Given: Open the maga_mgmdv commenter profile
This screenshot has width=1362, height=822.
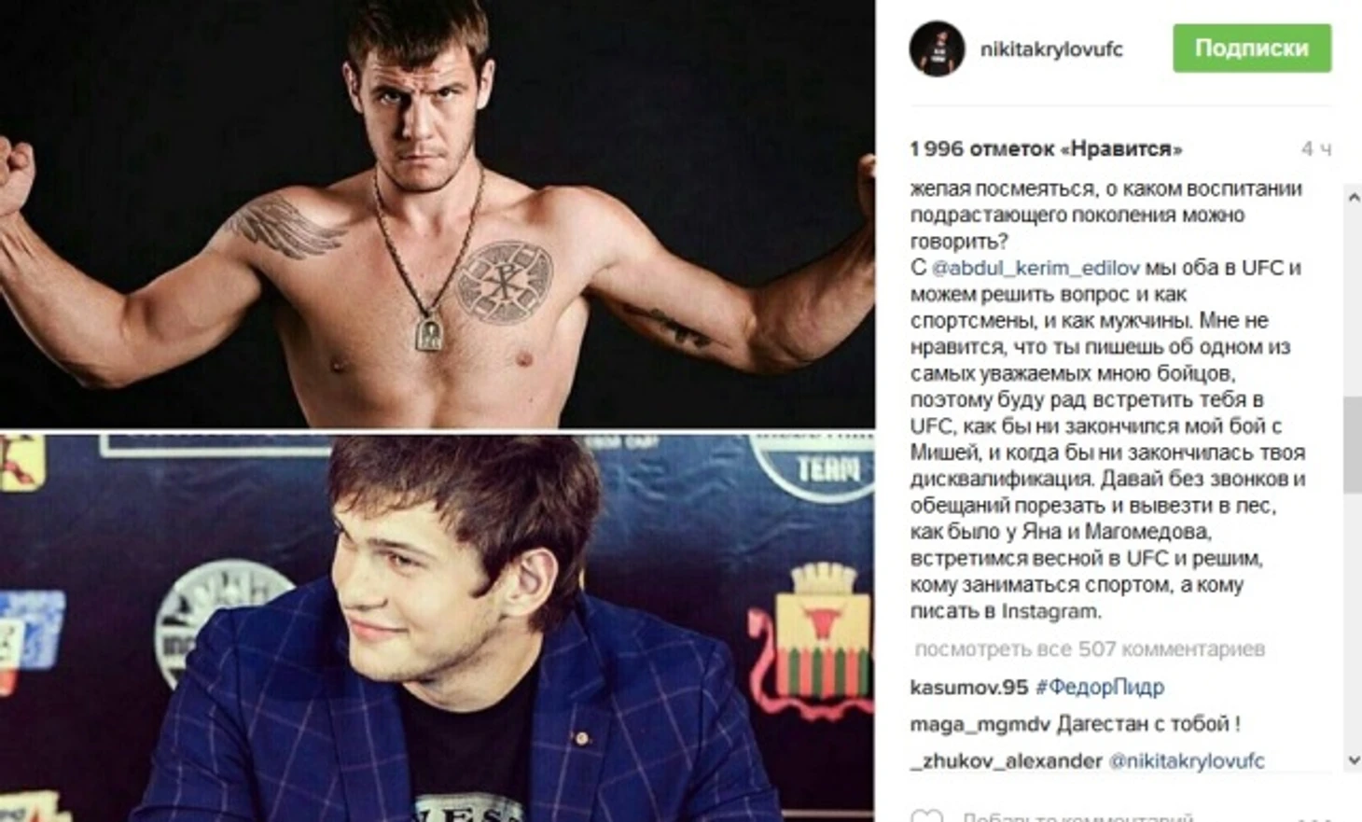Looking at the screenshot, I should point(980,724).
